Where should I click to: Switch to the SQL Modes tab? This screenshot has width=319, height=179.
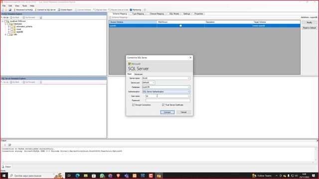174,14
